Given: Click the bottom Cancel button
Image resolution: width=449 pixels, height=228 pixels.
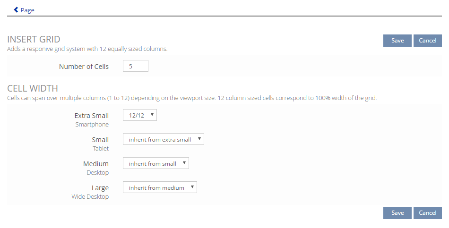Looking at the screenshot, I should click(427, 213).
